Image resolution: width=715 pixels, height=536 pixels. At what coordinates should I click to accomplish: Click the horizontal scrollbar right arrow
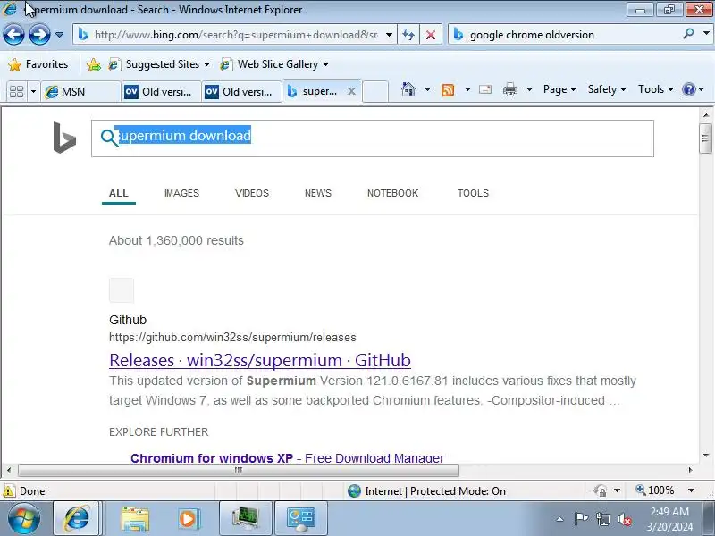coord(690,470)
